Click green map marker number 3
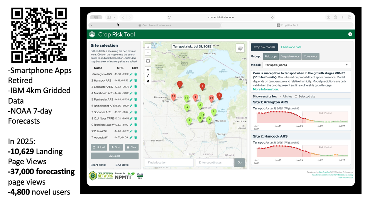Image resolution: width=365 pixels, height=206 pixels. click(189, 121)
